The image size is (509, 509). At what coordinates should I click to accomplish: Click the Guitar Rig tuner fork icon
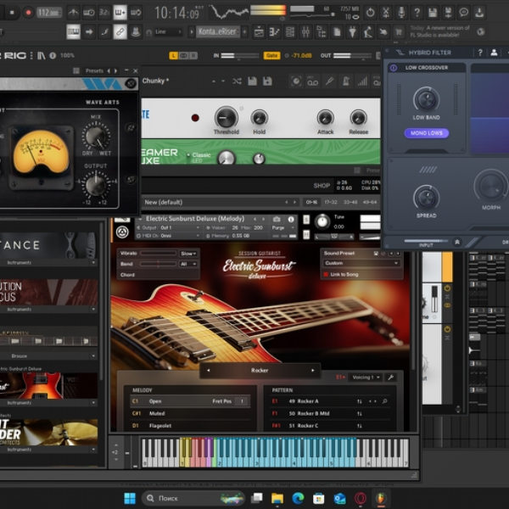coord(329,81)
